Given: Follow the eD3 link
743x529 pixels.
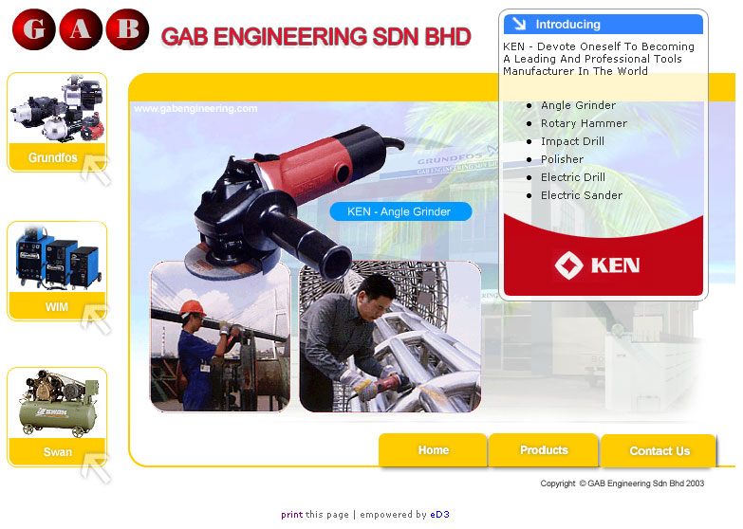Looking at the screenshot, I should [x=439, y=515].
